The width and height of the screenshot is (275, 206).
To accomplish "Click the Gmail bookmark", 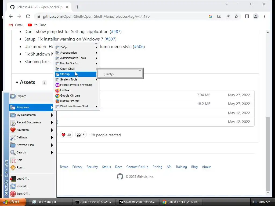I will pyautogui.click(x=16, y=25).
